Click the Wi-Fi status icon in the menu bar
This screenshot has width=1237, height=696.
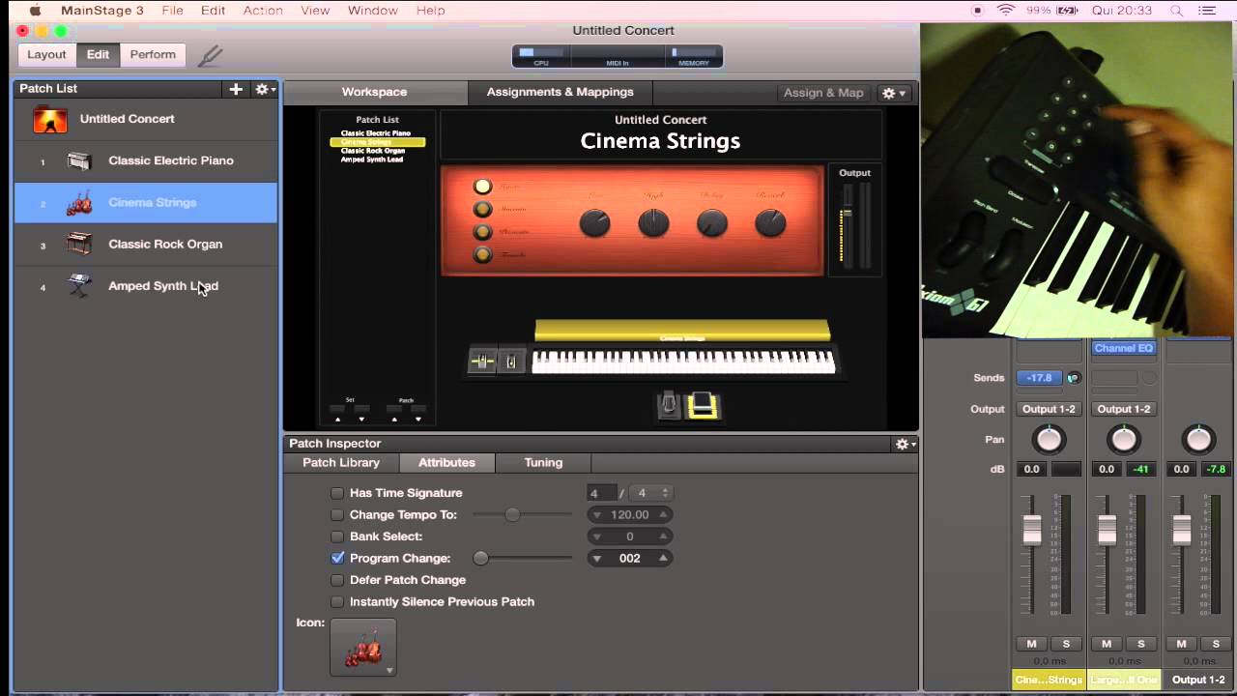pyautogui.click(x=1006, y=11)
